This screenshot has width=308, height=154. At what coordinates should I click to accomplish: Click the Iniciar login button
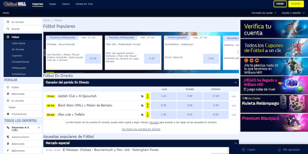pyautogui.click(x=280, y=4)
